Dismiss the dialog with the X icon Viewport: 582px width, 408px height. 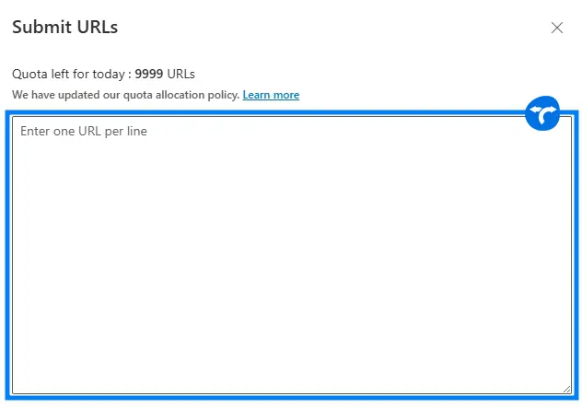(x=556, y=28)
